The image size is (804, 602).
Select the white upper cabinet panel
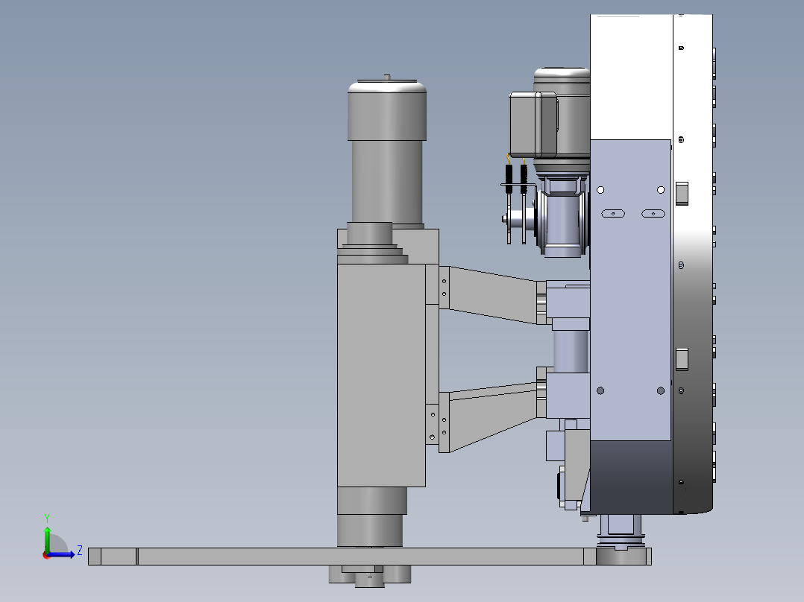click(631, 77)
